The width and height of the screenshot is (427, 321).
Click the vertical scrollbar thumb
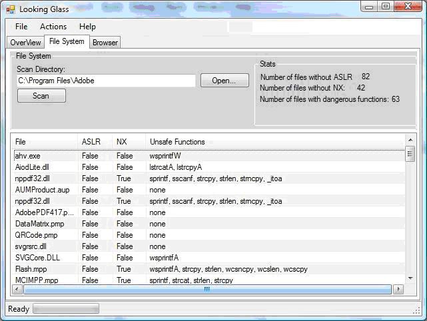click(410, 154)
